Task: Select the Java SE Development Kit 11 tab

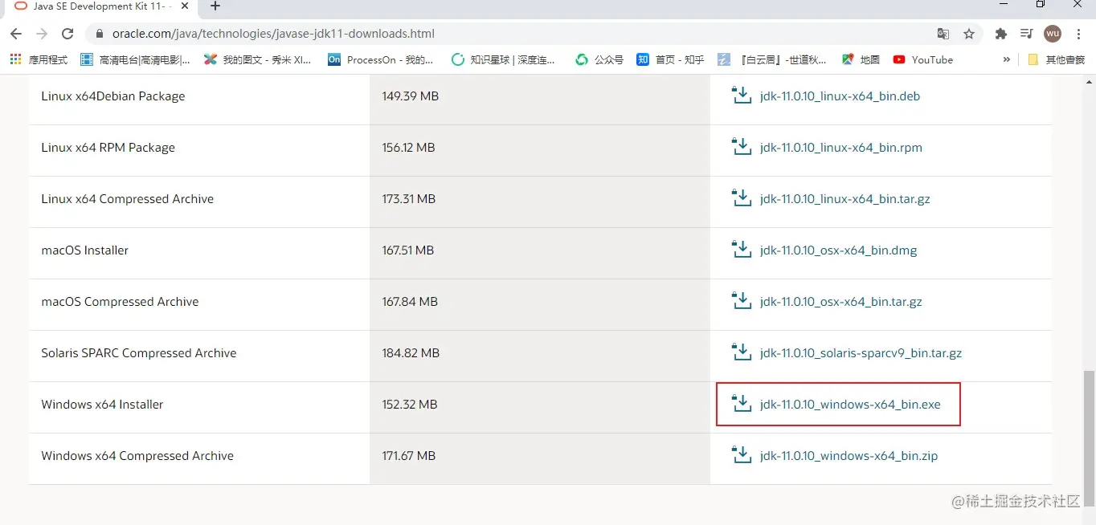Action: pyautogui.click(x=100, y=6)
